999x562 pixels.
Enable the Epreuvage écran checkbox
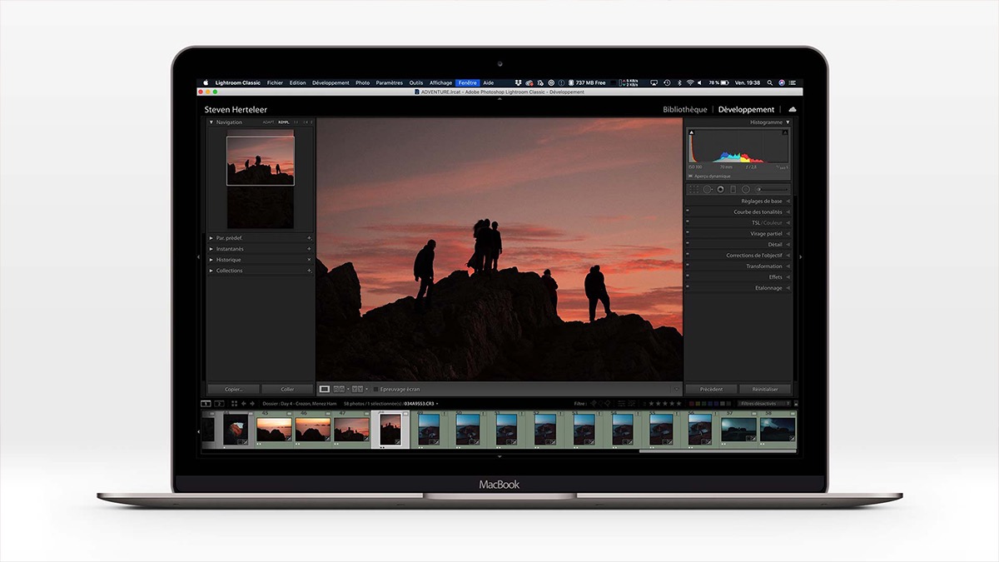tap(376, 390)
